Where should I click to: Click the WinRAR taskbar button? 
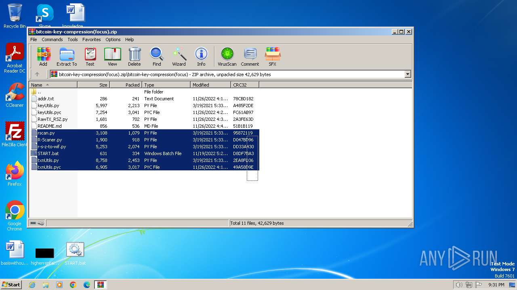(x=101, y=285)
